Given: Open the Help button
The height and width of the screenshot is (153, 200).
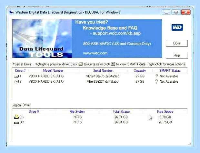Looking at the screenshot, I should [x=177, y=55].
